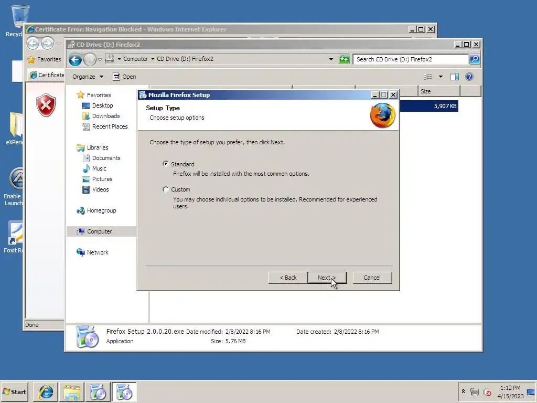Click the Explorer search magnifier icon
The height and width of the screenshot is (403, 537).
point(475,59)
